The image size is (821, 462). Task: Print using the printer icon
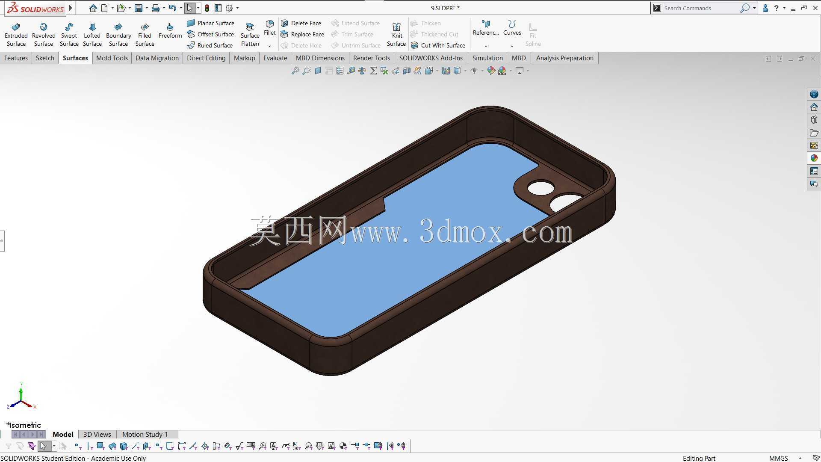[156, 8]
